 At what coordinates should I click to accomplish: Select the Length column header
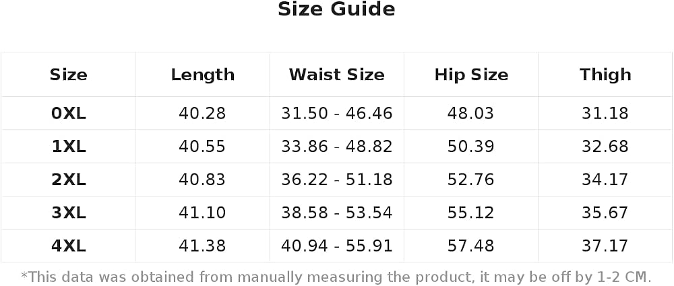pos(202,75)
